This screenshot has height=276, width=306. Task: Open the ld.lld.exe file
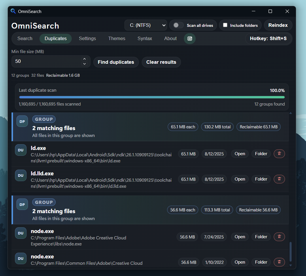tap(240, 179)
